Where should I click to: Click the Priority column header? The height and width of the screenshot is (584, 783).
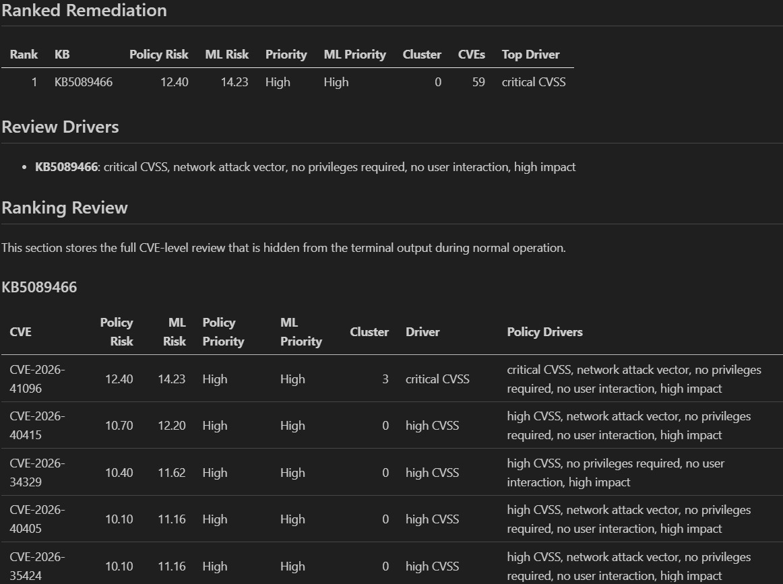pos(286,55)
